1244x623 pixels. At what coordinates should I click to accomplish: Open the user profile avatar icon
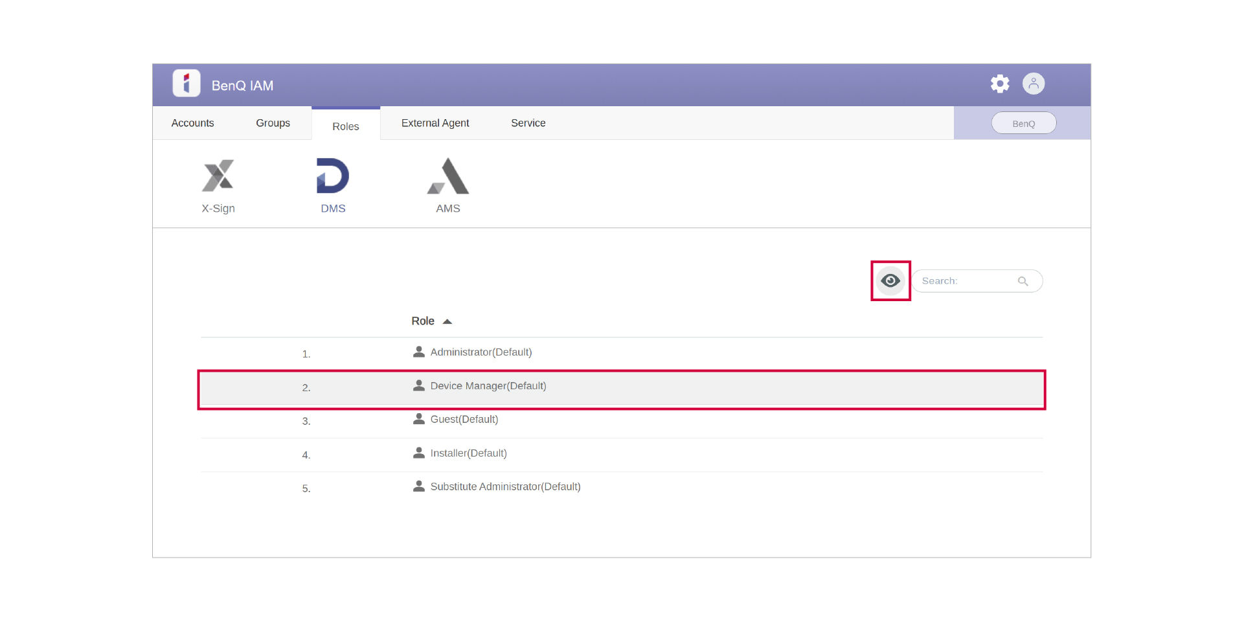click(x=1033, y=84)
